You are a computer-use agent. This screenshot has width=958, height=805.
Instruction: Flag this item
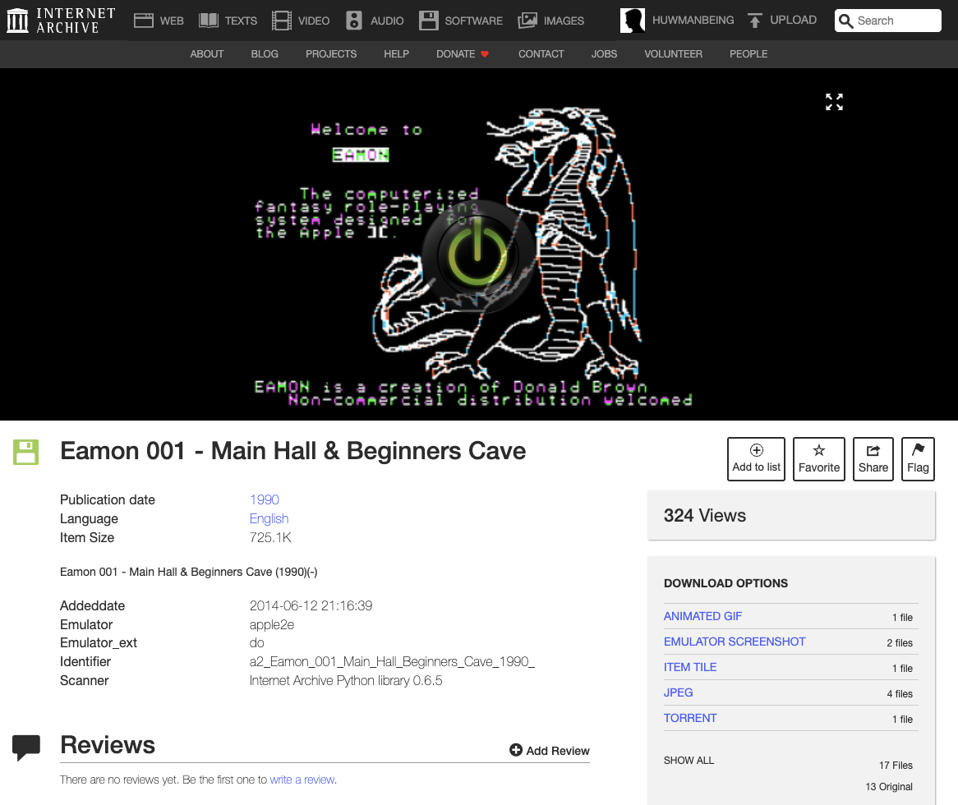point(918,459)
